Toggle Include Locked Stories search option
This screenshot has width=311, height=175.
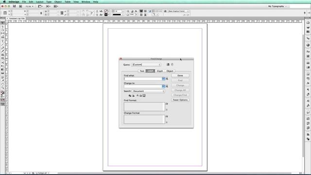pos(133,96)
